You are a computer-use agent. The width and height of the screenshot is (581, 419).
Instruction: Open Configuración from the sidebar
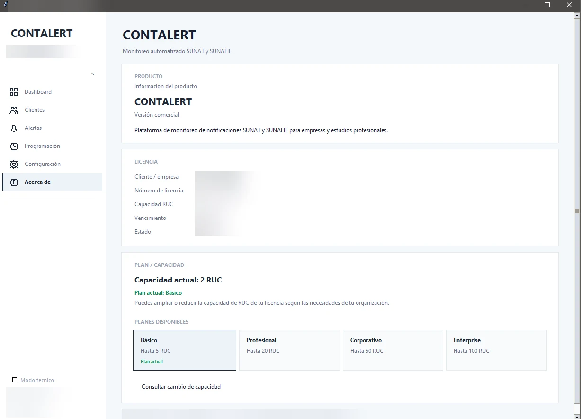tap(52, 164)
